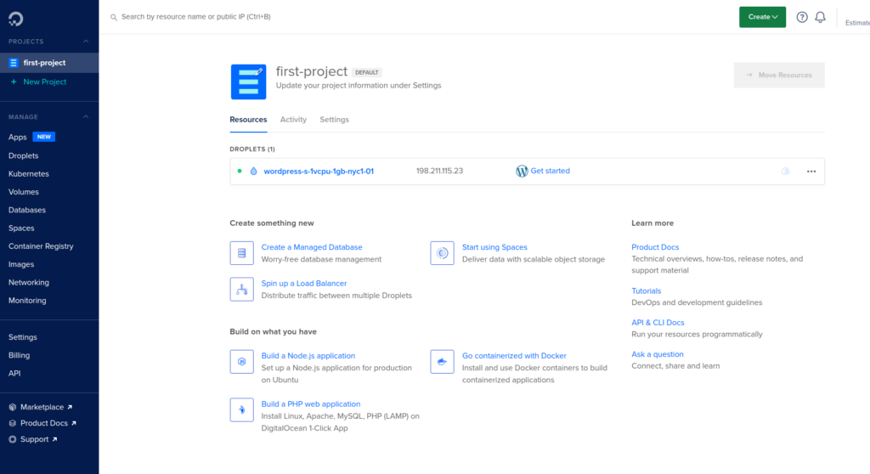Image resolution: width=870 pixels, height=474 pixels.
Task: Click Build a PHP web application link
Action: point(311,404)
